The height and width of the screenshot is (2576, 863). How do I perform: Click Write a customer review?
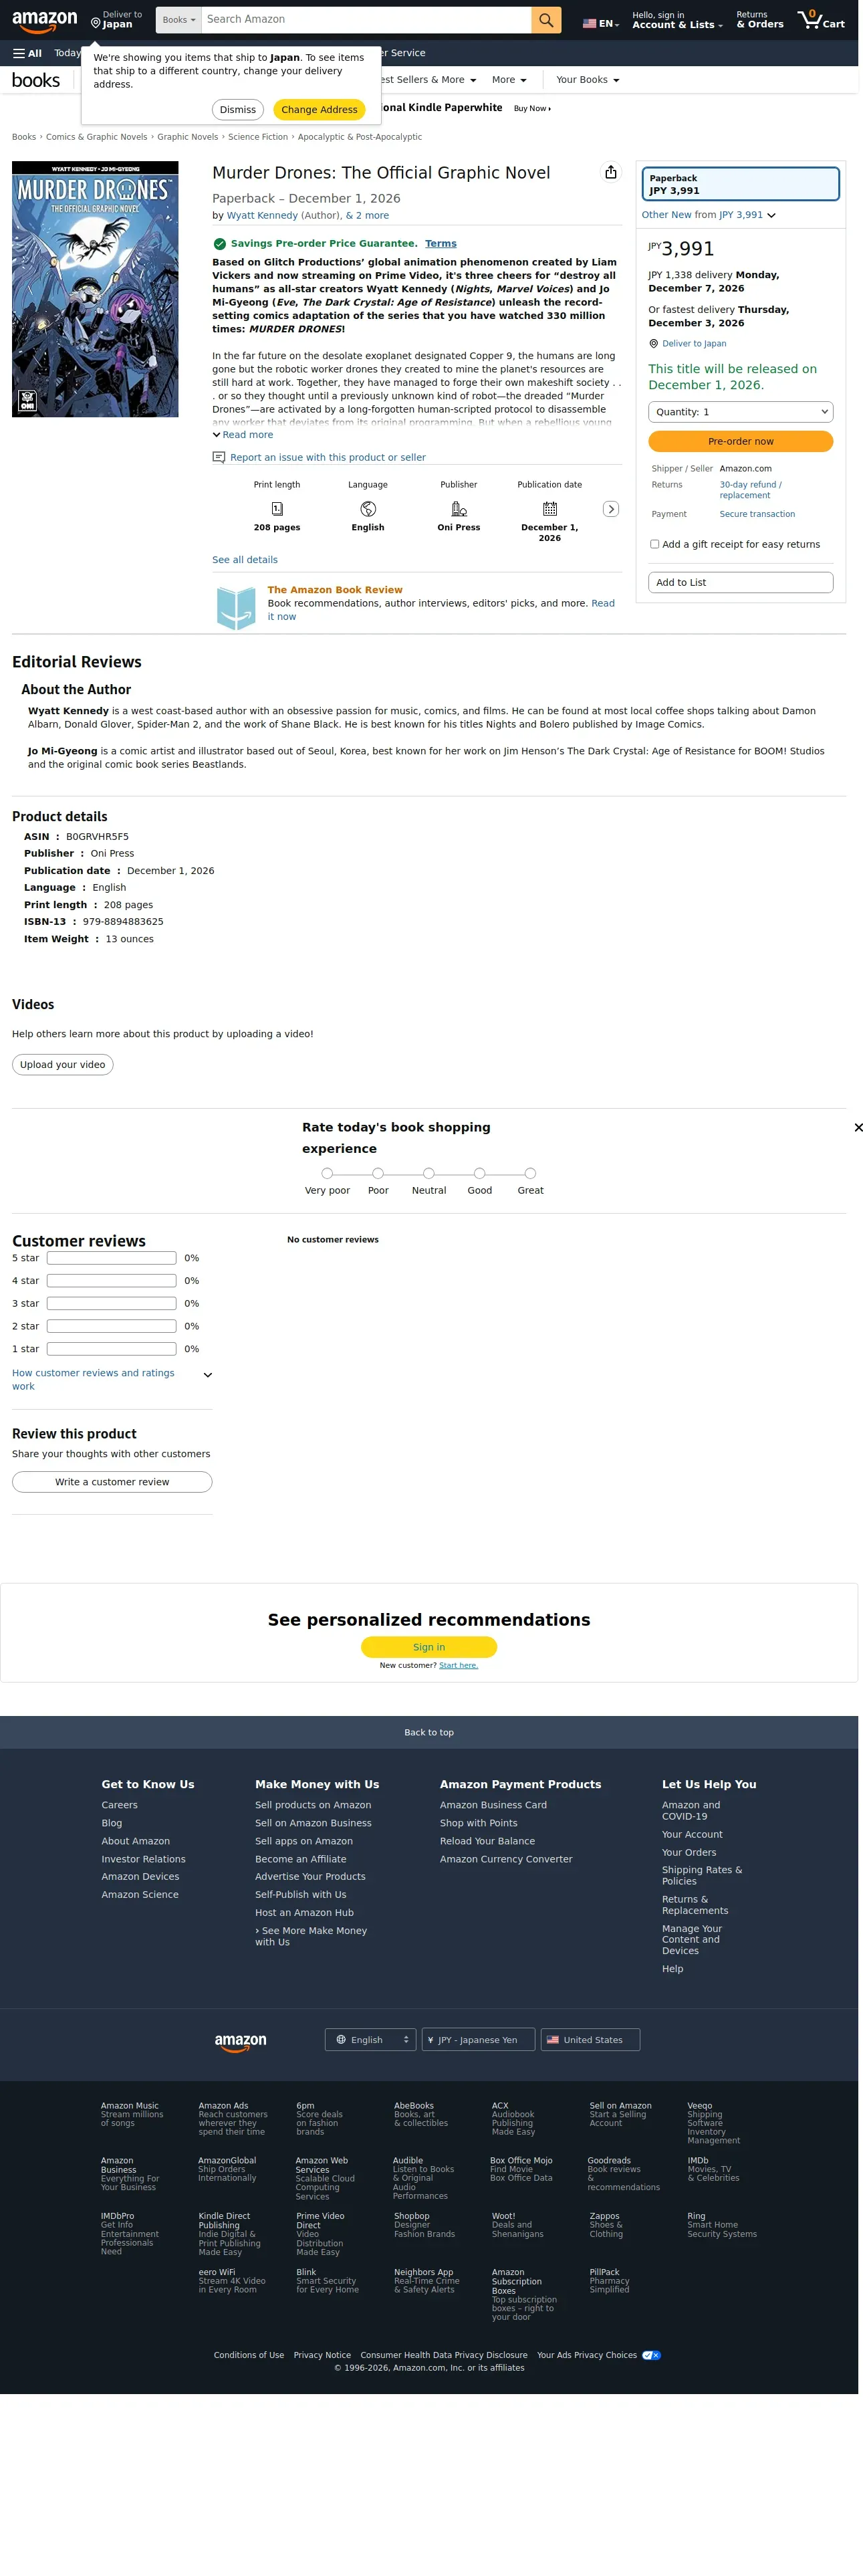[x=112, y=1482]
